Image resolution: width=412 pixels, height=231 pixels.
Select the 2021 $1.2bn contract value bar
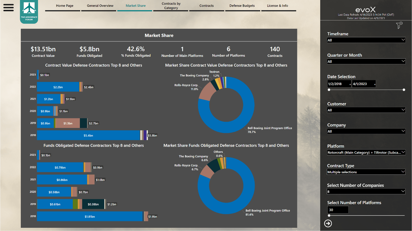[x=48, y=99]
